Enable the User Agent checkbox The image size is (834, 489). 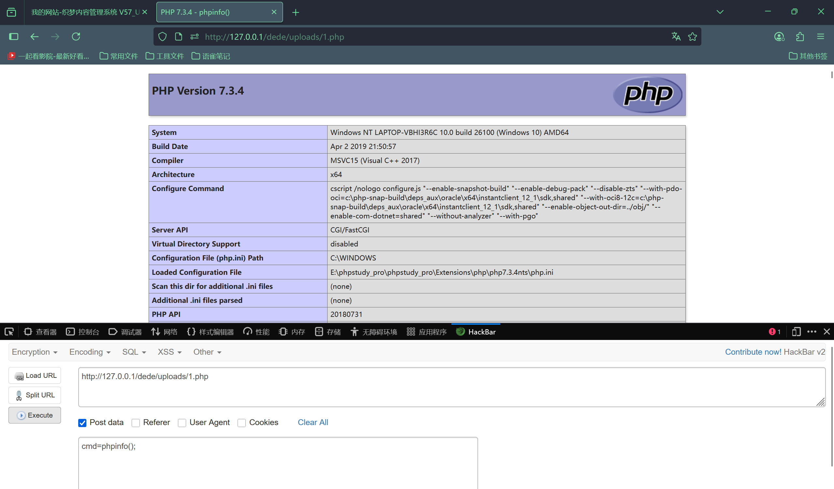click(182, 423)
